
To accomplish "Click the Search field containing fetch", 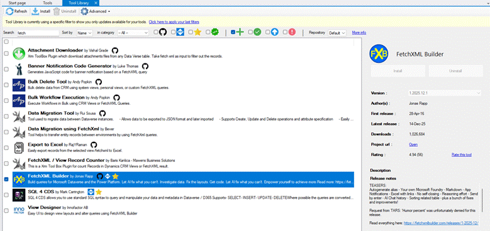I will (38, 33).
